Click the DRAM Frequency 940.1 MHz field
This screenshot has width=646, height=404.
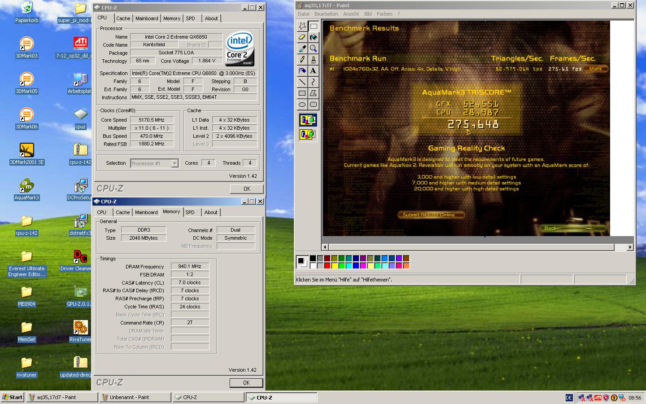(x=190, y=266)
